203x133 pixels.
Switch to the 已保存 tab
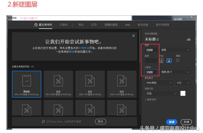[x=64, y=25]
